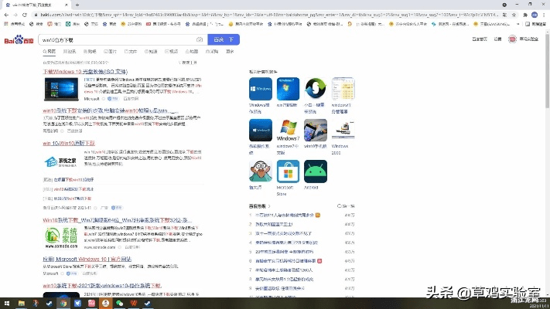The height and width of the screenshot is (309, 550).
Task: Refresh the hot search list with 换一换
Action: tap(346, 206)
